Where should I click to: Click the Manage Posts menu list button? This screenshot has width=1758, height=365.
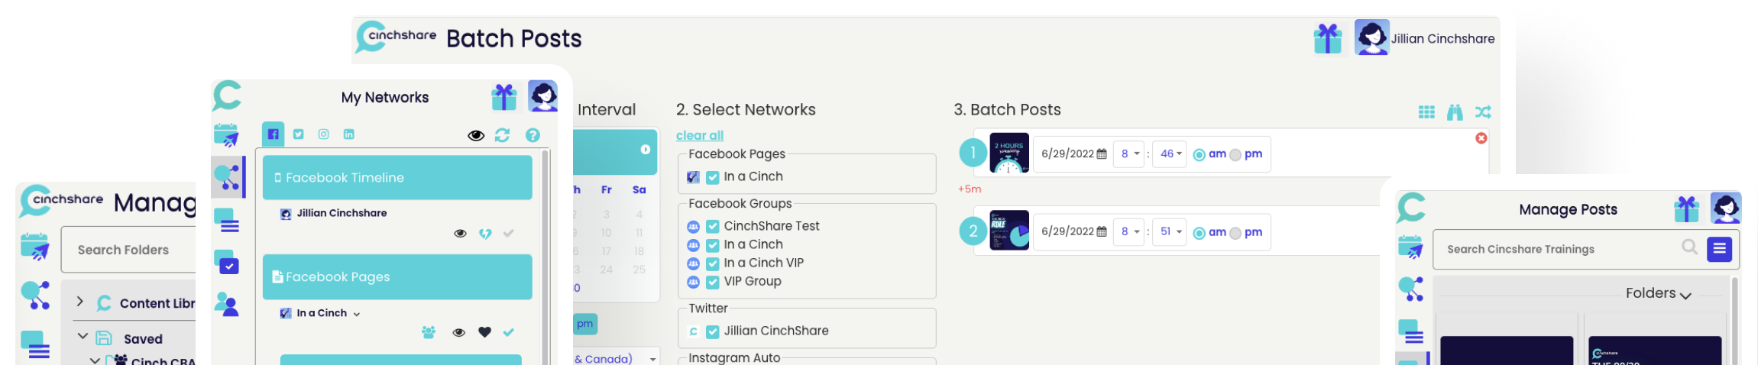(1719, 249)
